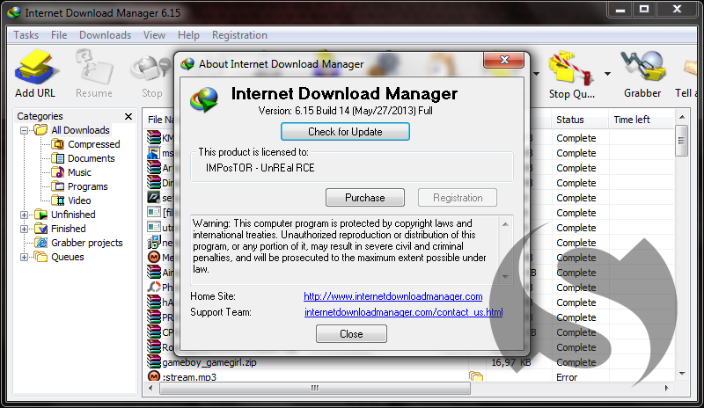Close the Categories panel with X

[x=128, y=116]
